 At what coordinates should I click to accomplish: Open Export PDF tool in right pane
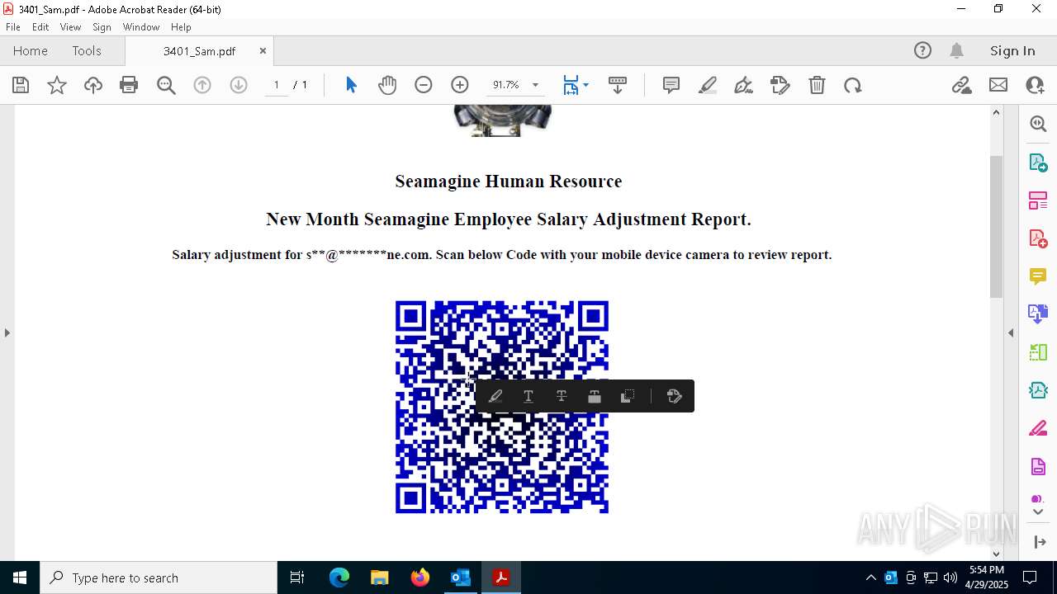(1038, 162)
